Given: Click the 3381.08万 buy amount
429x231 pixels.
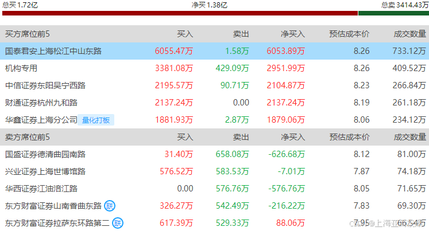Looking at the screenshot, I should point(174,68).
